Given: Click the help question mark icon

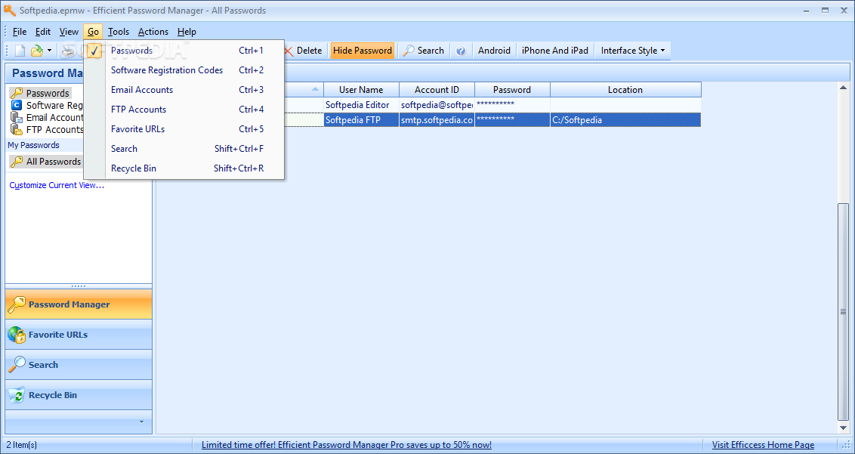Looking at the screenshot, I should tap(461, 51).
